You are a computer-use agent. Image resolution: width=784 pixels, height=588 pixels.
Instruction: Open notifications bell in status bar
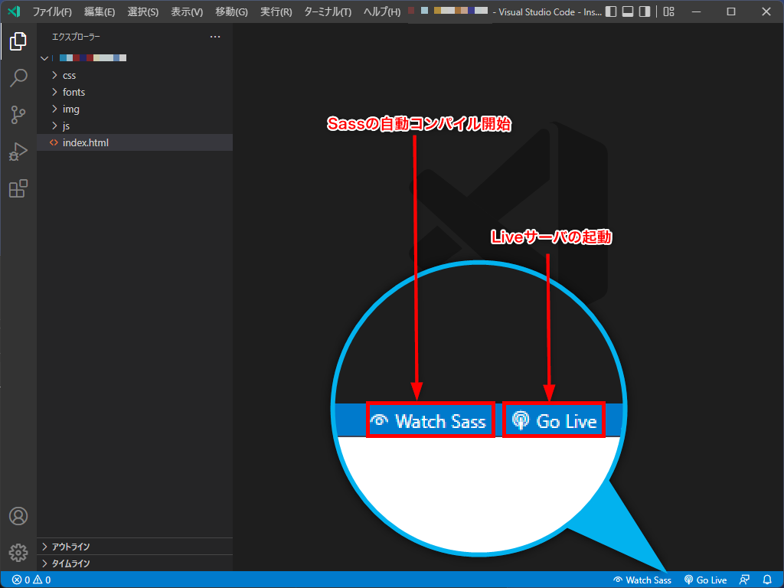tap(767, 580)
